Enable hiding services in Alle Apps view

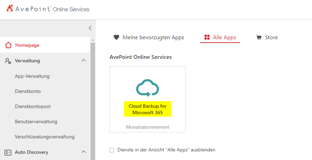tap(112, 150)
